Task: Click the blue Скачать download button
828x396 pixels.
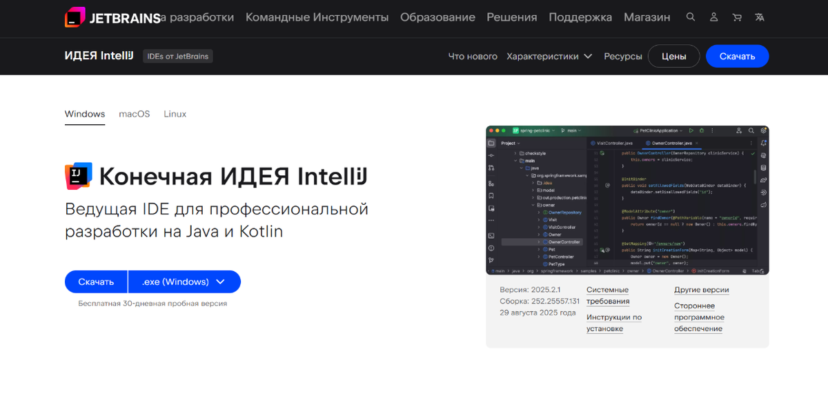Action: click(x=96, y=281)
